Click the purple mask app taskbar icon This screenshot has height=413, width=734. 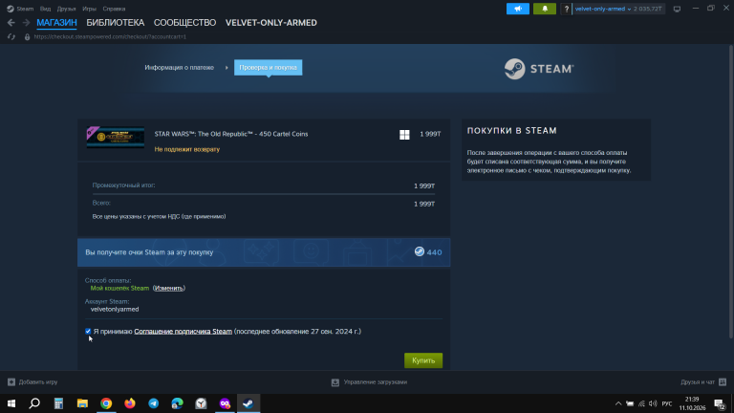point(225,403)
